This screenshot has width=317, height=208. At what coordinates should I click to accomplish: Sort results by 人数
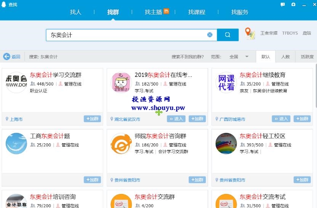(x=285, y=57)
